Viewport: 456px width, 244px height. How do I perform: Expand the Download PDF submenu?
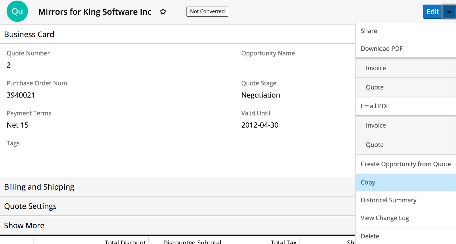tap(382, 49)
